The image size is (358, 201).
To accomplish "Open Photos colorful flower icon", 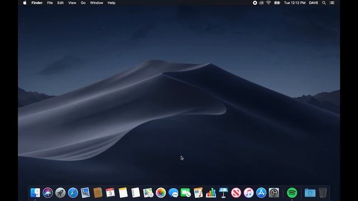I will (x=161, y=193).
